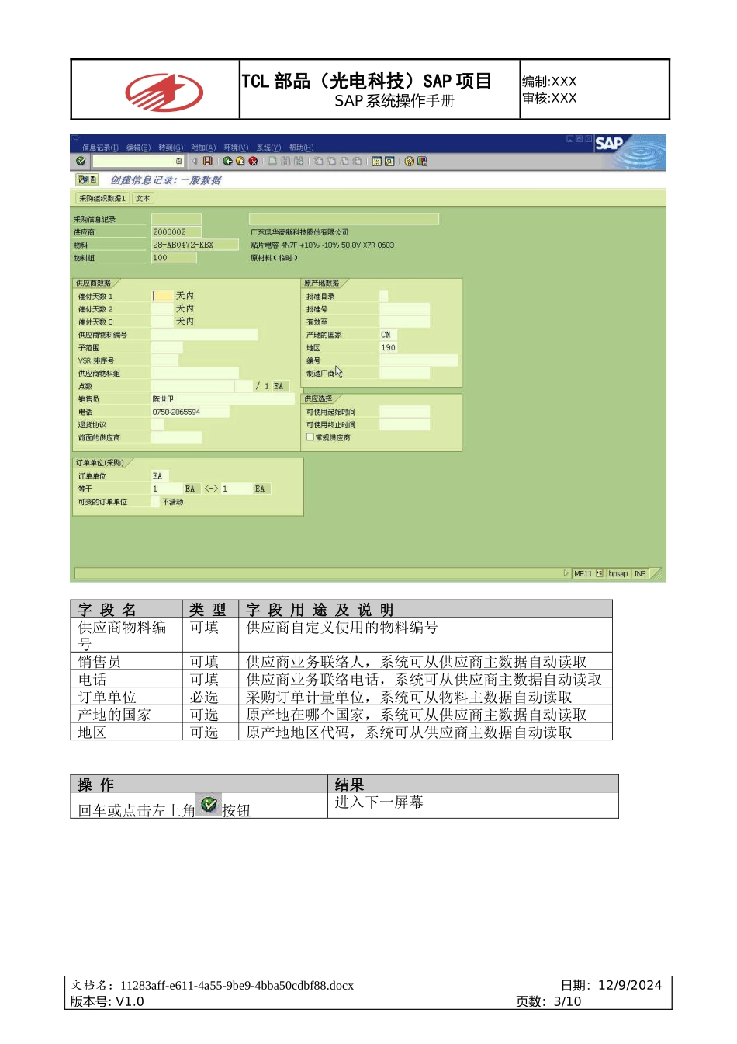The image size is (737, 1044).
Task: Click the 可使用终止时间 input field
Action: click(404, 425)
